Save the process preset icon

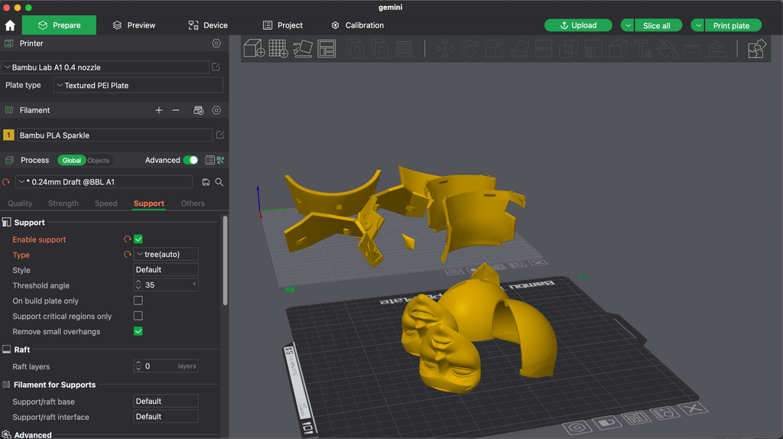pyautogui.click(x=206, y=182)
